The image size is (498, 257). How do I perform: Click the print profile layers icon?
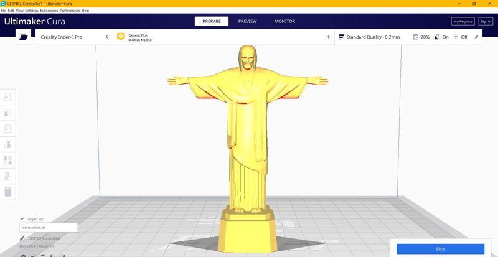point(342,37)
